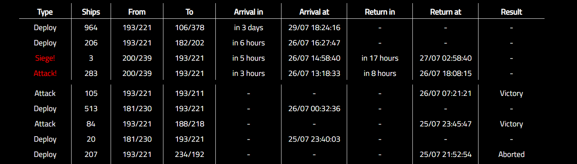Click 'in 17 hours' return cell

pos(380,58)
